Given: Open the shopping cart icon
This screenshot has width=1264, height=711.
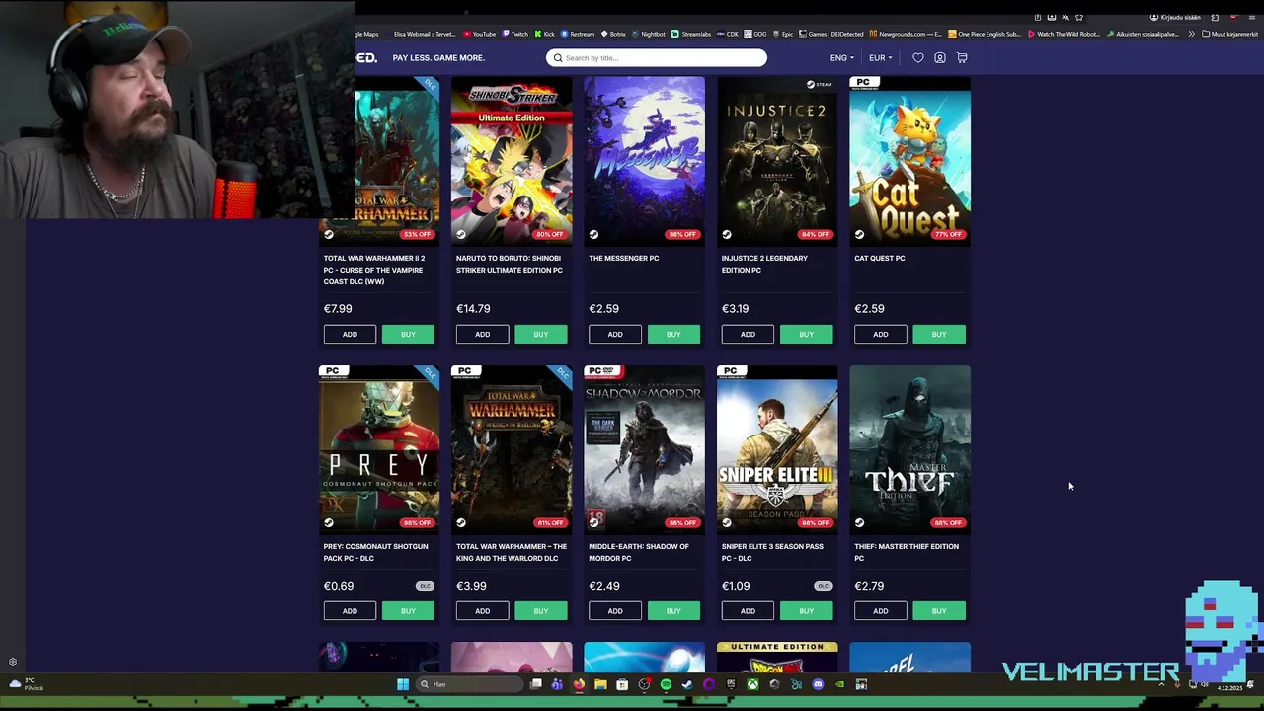Looking at the screenshot, I should point(962,58).
